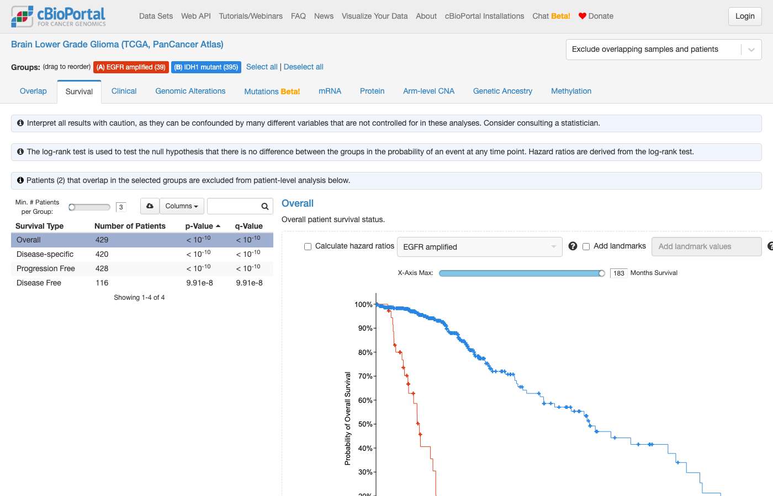Click the cBioPortal logo

tap(59, 17)
